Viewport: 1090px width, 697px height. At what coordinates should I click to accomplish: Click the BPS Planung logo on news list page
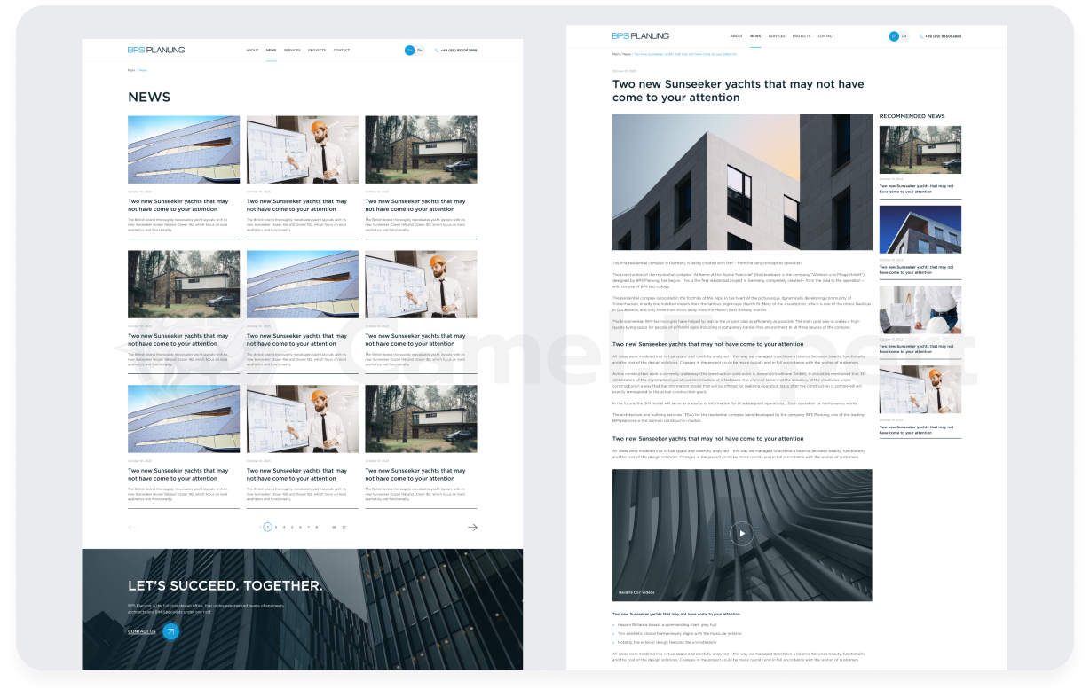coord(156,51)
